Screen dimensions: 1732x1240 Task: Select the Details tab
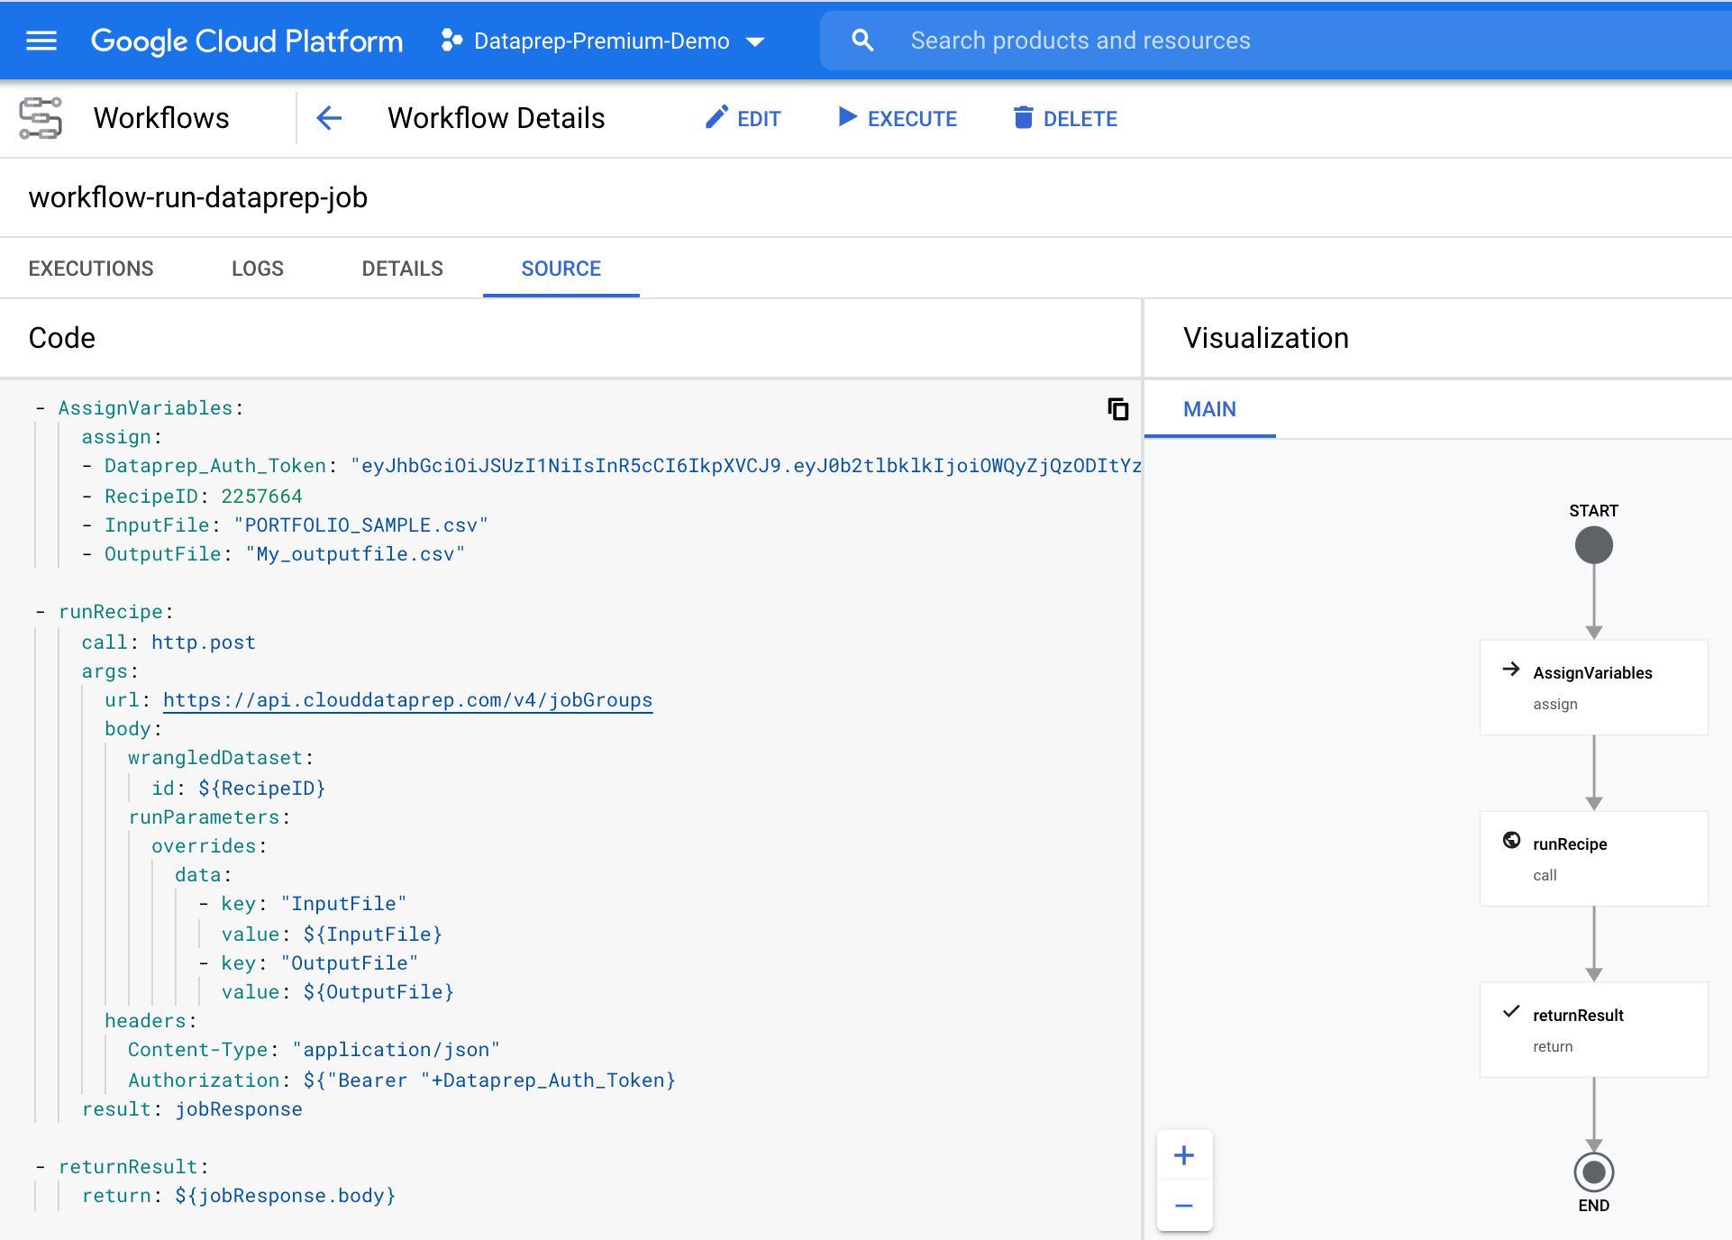(402, 269)
